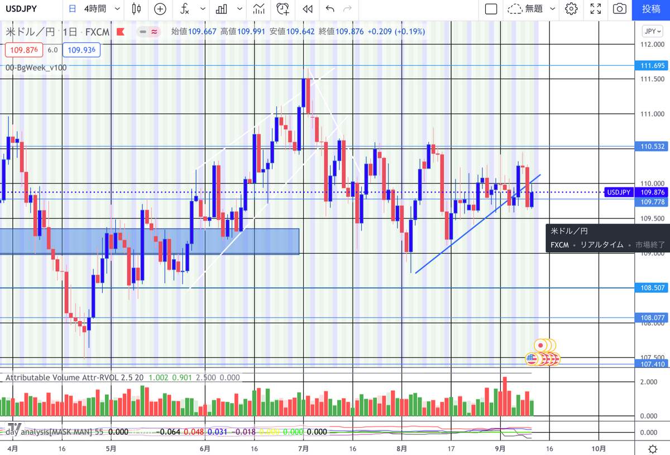Open the candlestick chart style selector
The width and height of the screenshot is (670, 455).
pyautogui.click(x=136, y=9)
